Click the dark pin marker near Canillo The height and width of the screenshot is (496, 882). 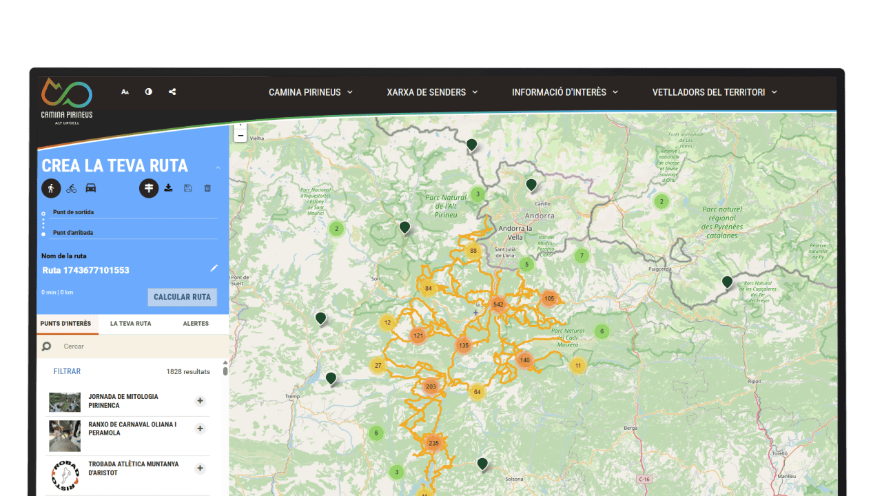click(x=531, y=185)
